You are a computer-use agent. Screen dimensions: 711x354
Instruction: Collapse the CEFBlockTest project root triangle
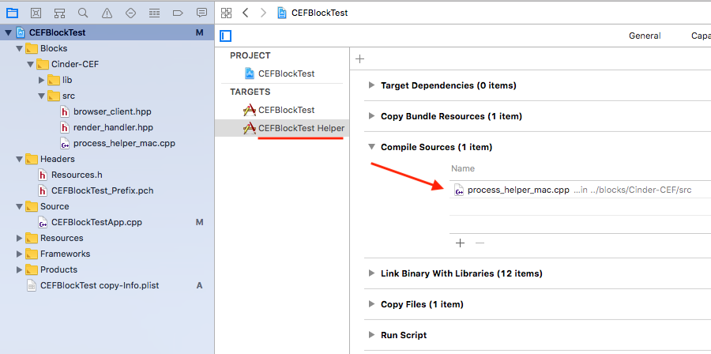pos(8,32)
